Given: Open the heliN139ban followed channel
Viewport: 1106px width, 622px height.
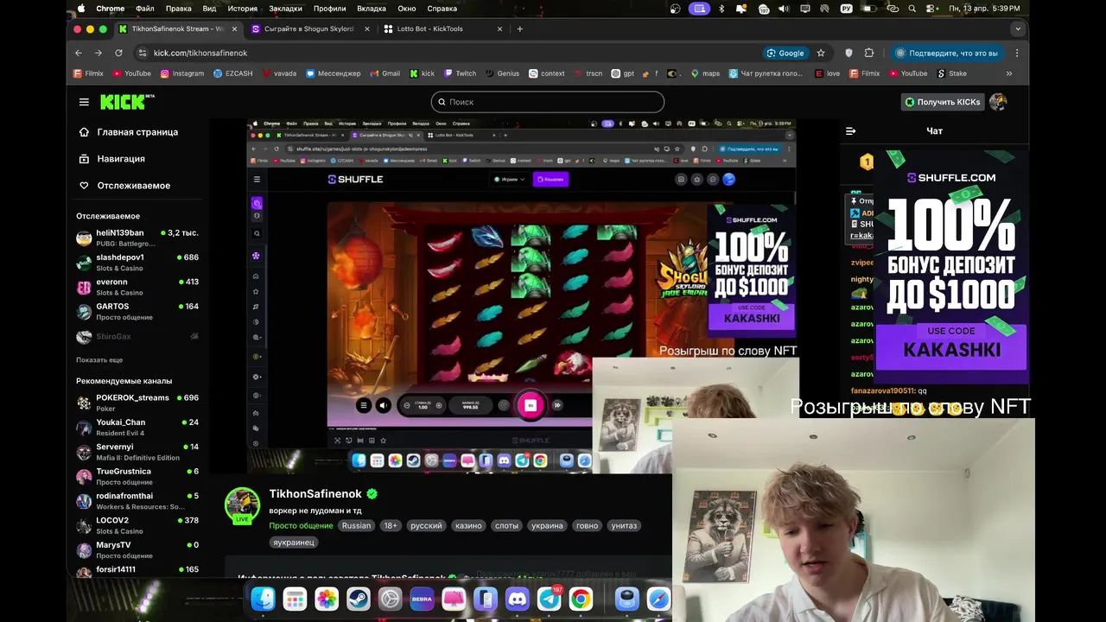Looking at the screenshot, I should click(137, 238).
